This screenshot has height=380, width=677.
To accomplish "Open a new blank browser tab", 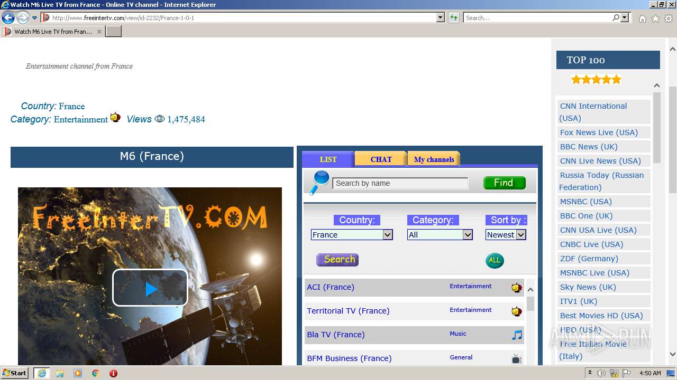I will click(114, 32).
